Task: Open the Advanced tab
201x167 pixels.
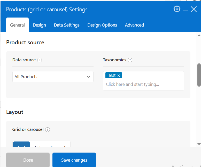Action: tap(134, 25)
